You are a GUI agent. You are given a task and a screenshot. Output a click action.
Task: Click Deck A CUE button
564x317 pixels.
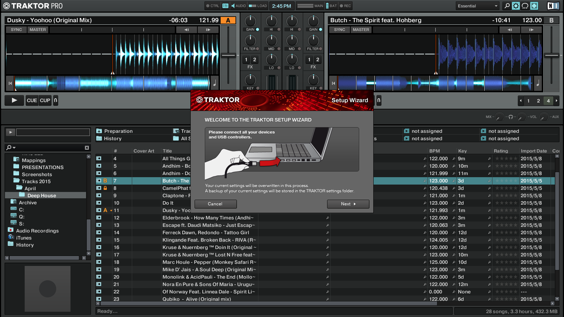[x=32, y=100]
